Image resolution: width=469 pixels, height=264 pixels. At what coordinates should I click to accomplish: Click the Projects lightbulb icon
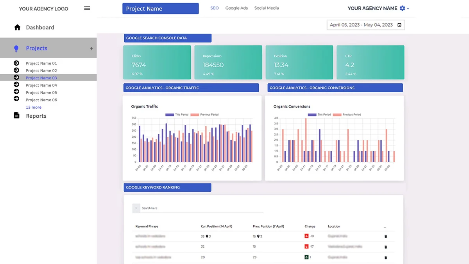coord(16,48)
